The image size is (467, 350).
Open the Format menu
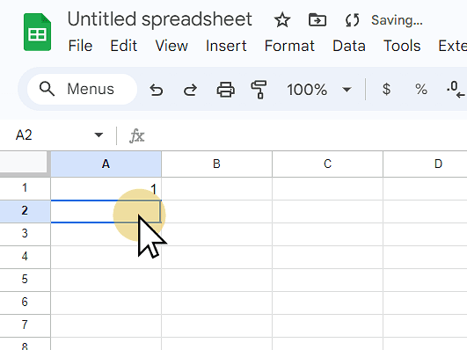(289, 46)
